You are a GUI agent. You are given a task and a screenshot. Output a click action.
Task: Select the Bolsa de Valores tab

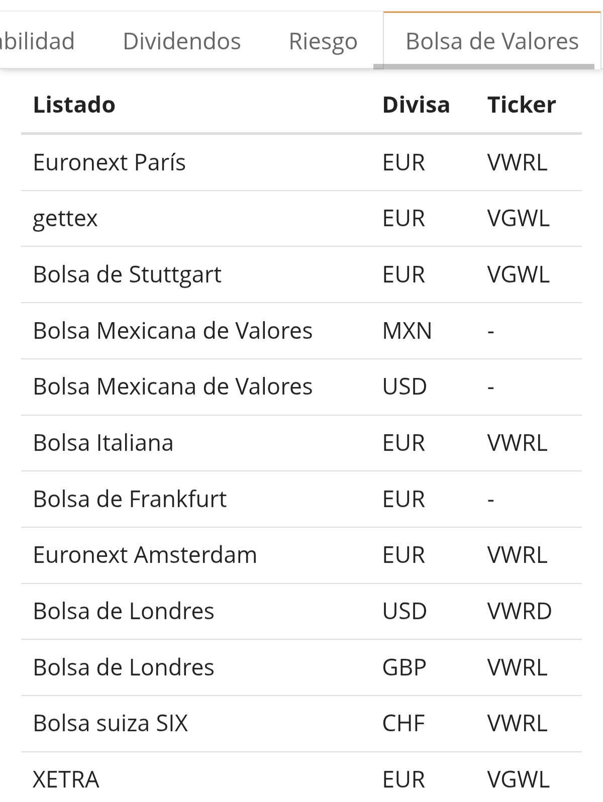pos(492,41)
